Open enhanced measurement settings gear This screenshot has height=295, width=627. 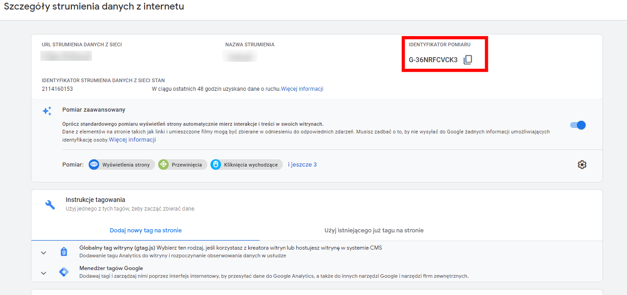click(582, 165)
